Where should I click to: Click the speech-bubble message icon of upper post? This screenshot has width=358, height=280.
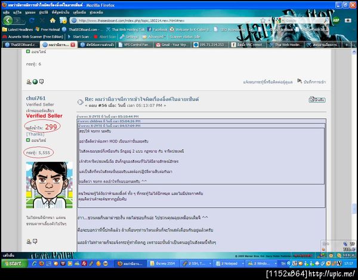coord(41,81)
